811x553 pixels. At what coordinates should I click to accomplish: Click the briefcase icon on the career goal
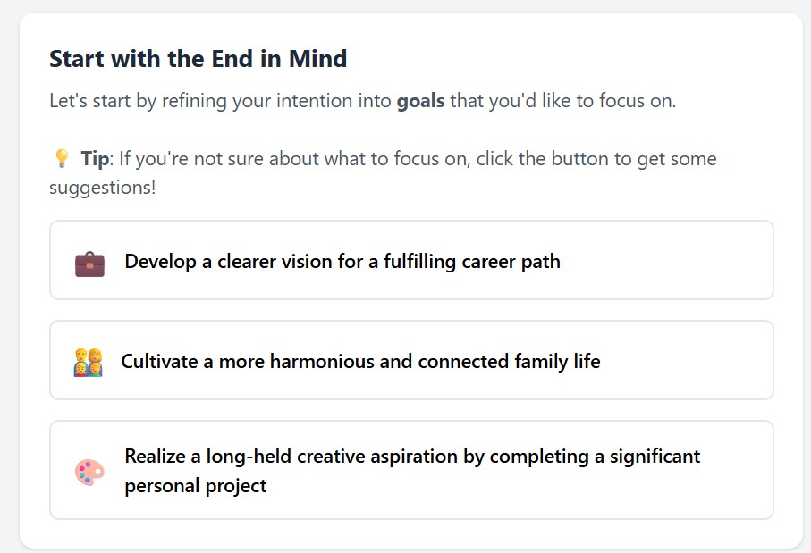click(89, 264)
